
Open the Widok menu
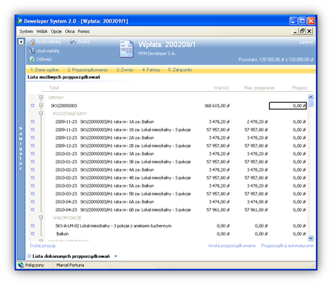pos(42,31)
